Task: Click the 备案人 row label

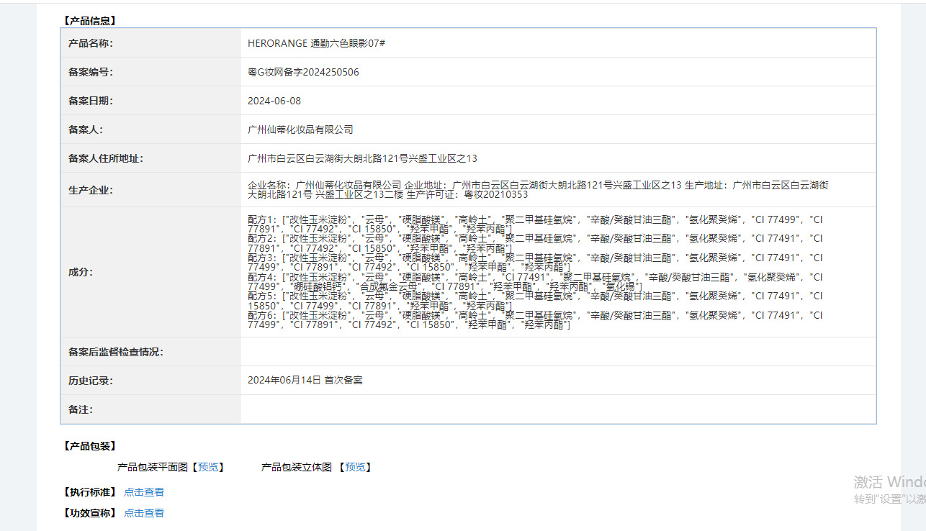Action: pos(86,130)
